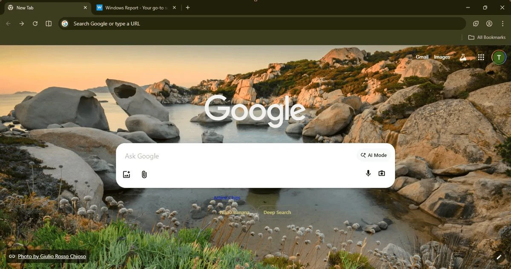Expand the All Bookmarks list

click(487, 37)
